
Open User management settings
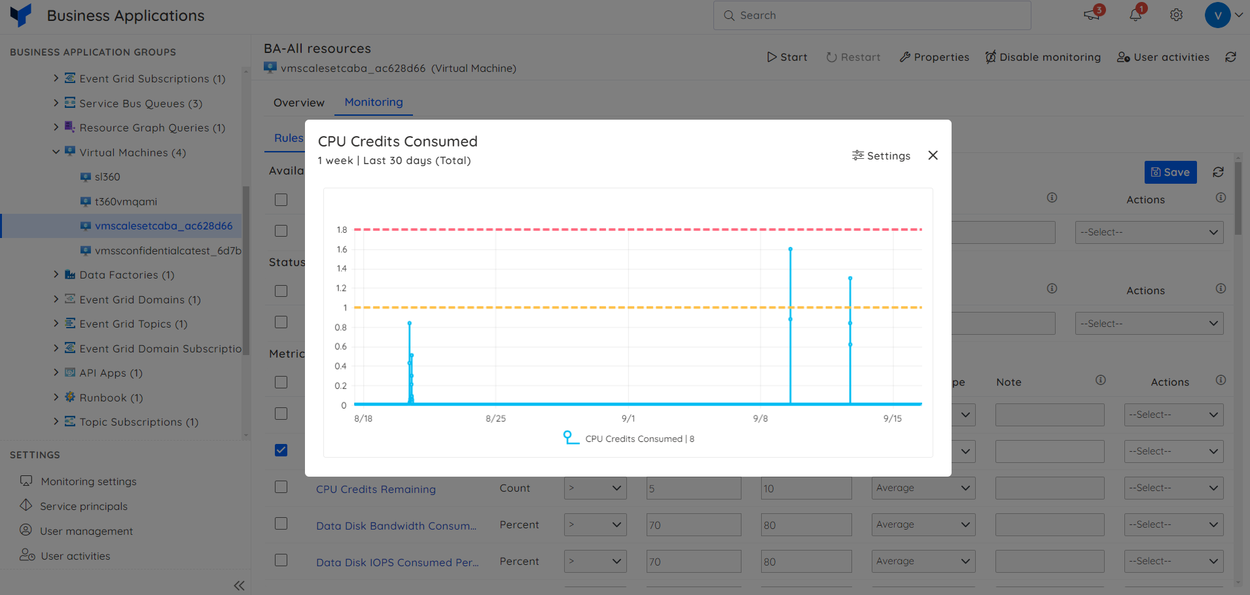click(86, 531)
